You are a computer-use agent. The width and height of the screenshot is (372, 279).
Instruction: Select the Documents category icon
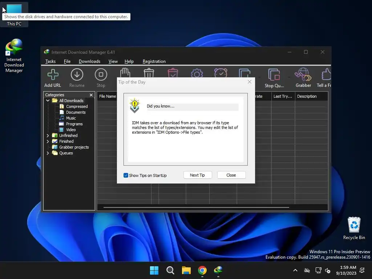pyautogui.click(x=62, y=112)
